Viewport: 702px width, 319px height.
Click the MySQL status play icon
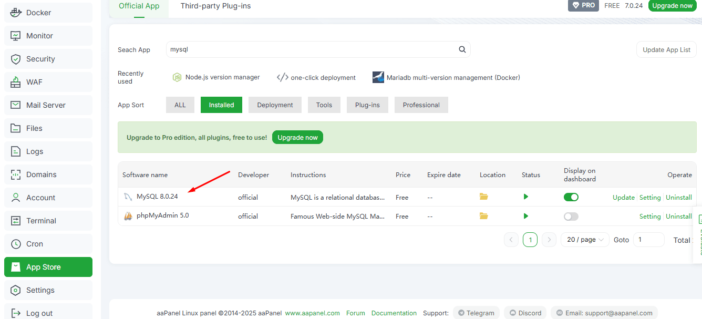pyautogui.click(x=526, y=197)
